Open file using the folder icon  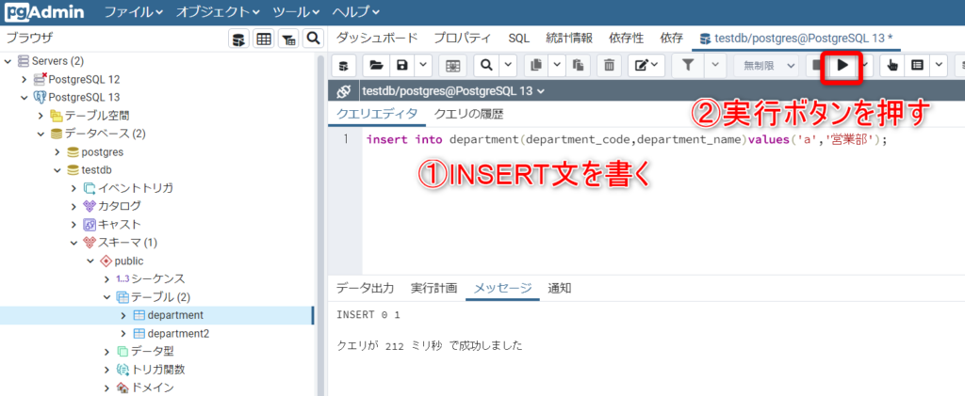tap(376, 65)
